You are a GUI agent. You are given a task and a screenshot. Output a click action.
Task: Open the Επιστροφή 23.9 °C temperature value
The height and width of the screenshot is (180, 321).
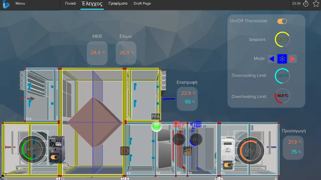click(188, 93)
